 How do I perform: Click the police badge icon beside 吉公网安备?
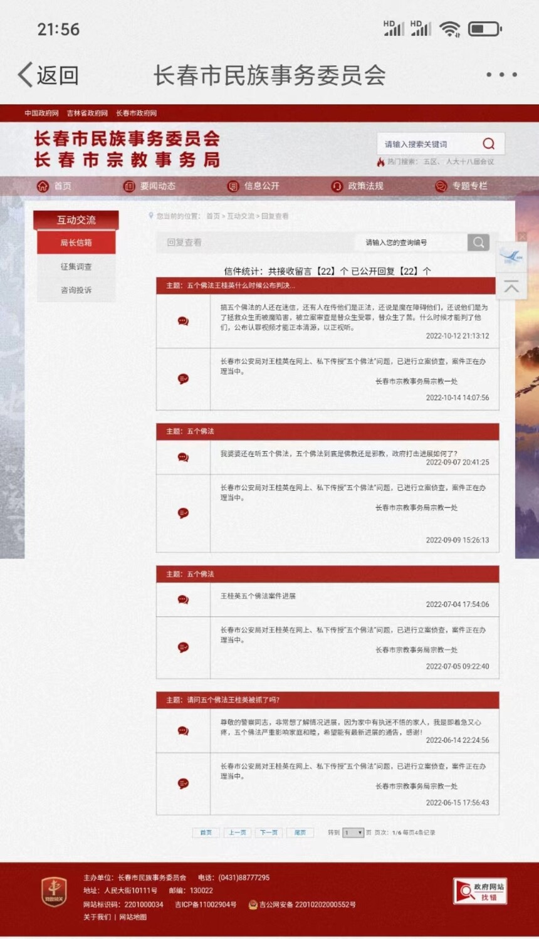(253, 905)
